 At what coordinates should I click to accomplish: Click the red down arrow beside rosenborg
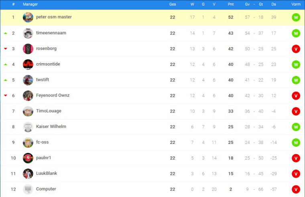pos(6,49)
